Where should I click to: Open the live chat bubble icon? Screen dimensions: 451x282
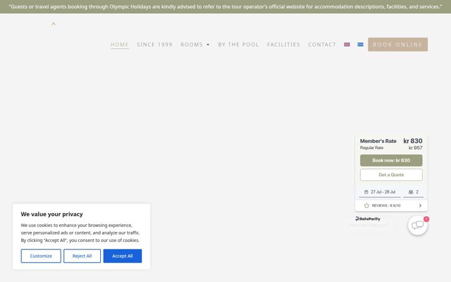click(418, 225)
